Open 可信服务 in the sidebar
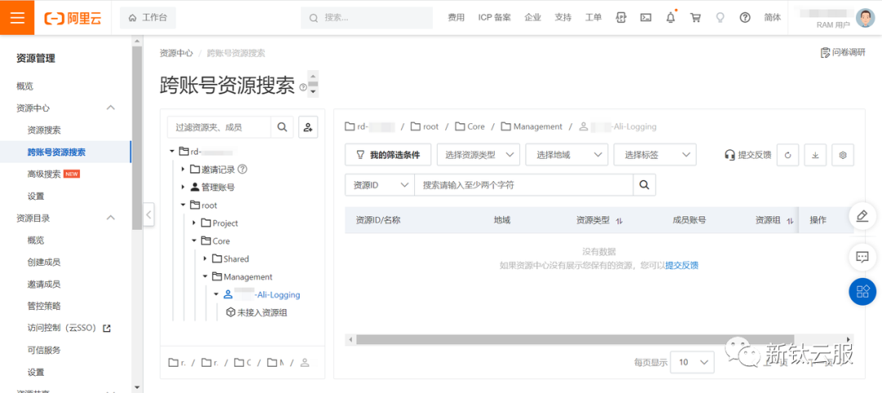 pos(44,350)
